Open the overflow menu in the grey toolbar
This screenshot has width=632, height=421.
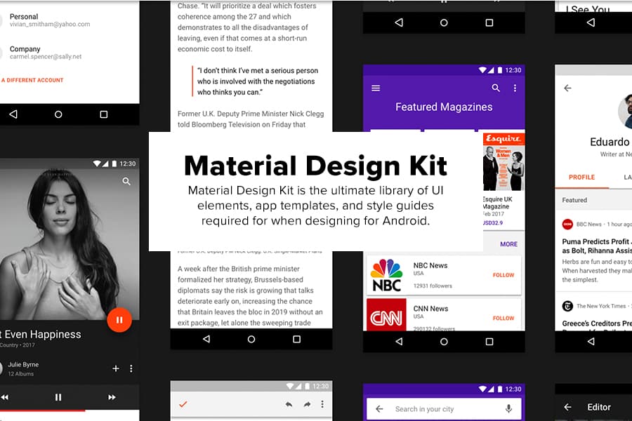click(x=322, y=404)
